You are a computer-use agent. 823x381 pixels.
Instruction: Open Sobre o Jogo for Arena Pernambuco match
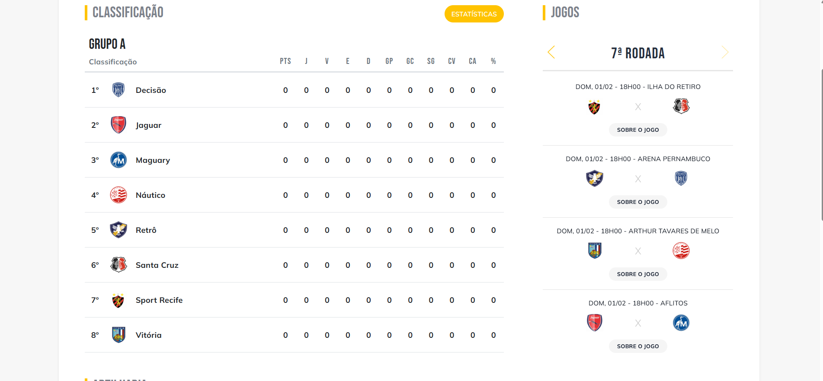(637, 202)
